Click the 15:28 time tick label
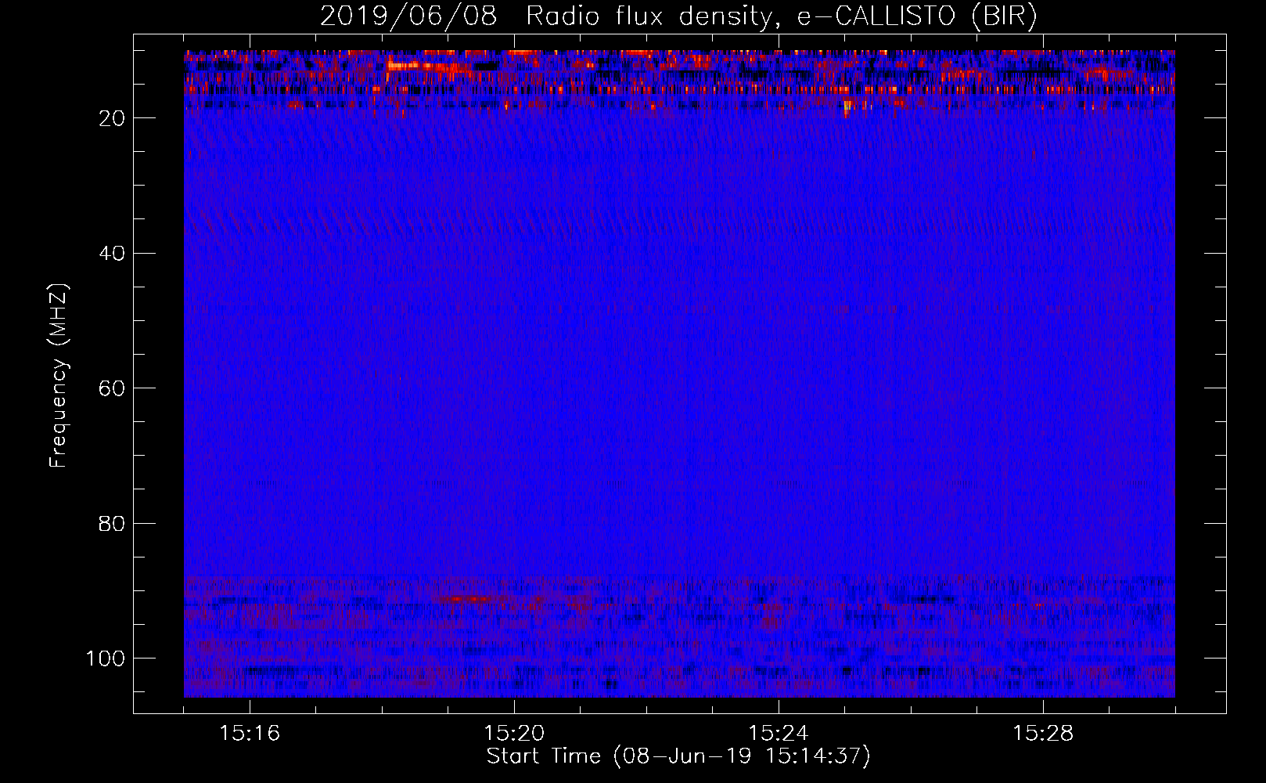This screenshot has height=783, width=1266. coord(1043,734)
